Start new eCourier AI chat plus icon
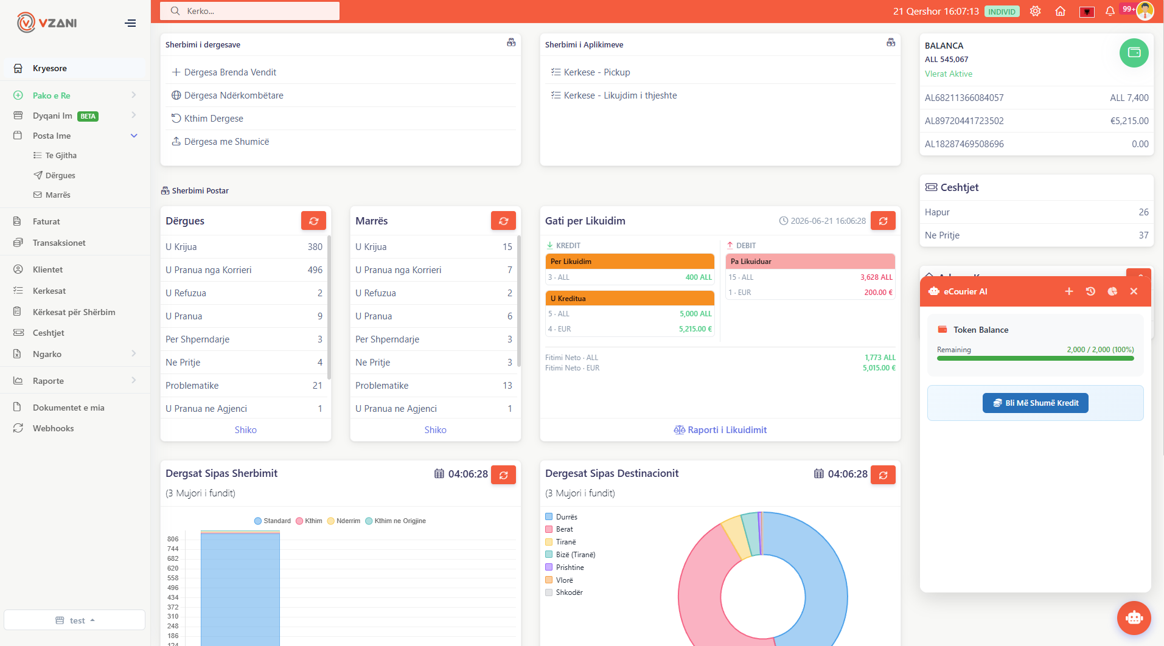 [x=1068, y=291]
